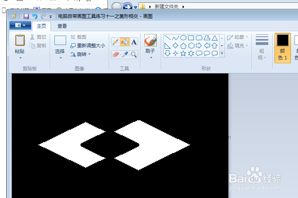Open the Paint file menu button
Image resolution: width=298 pixels, height=198 pixels.
click(20, 25)
